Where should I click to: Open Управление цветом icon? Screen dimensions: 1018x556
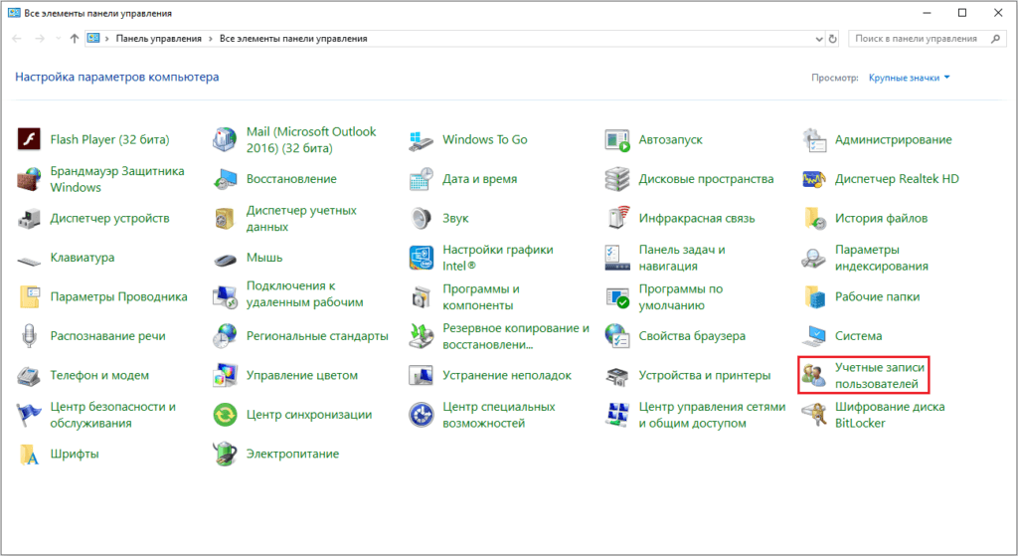click(x=226, y=375)
